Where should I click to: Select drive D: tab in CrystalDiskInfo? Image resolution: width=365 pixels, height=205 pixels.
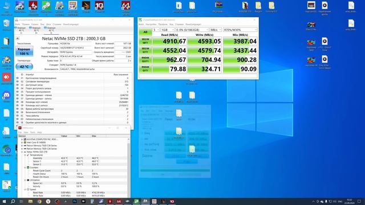[36, 30]
